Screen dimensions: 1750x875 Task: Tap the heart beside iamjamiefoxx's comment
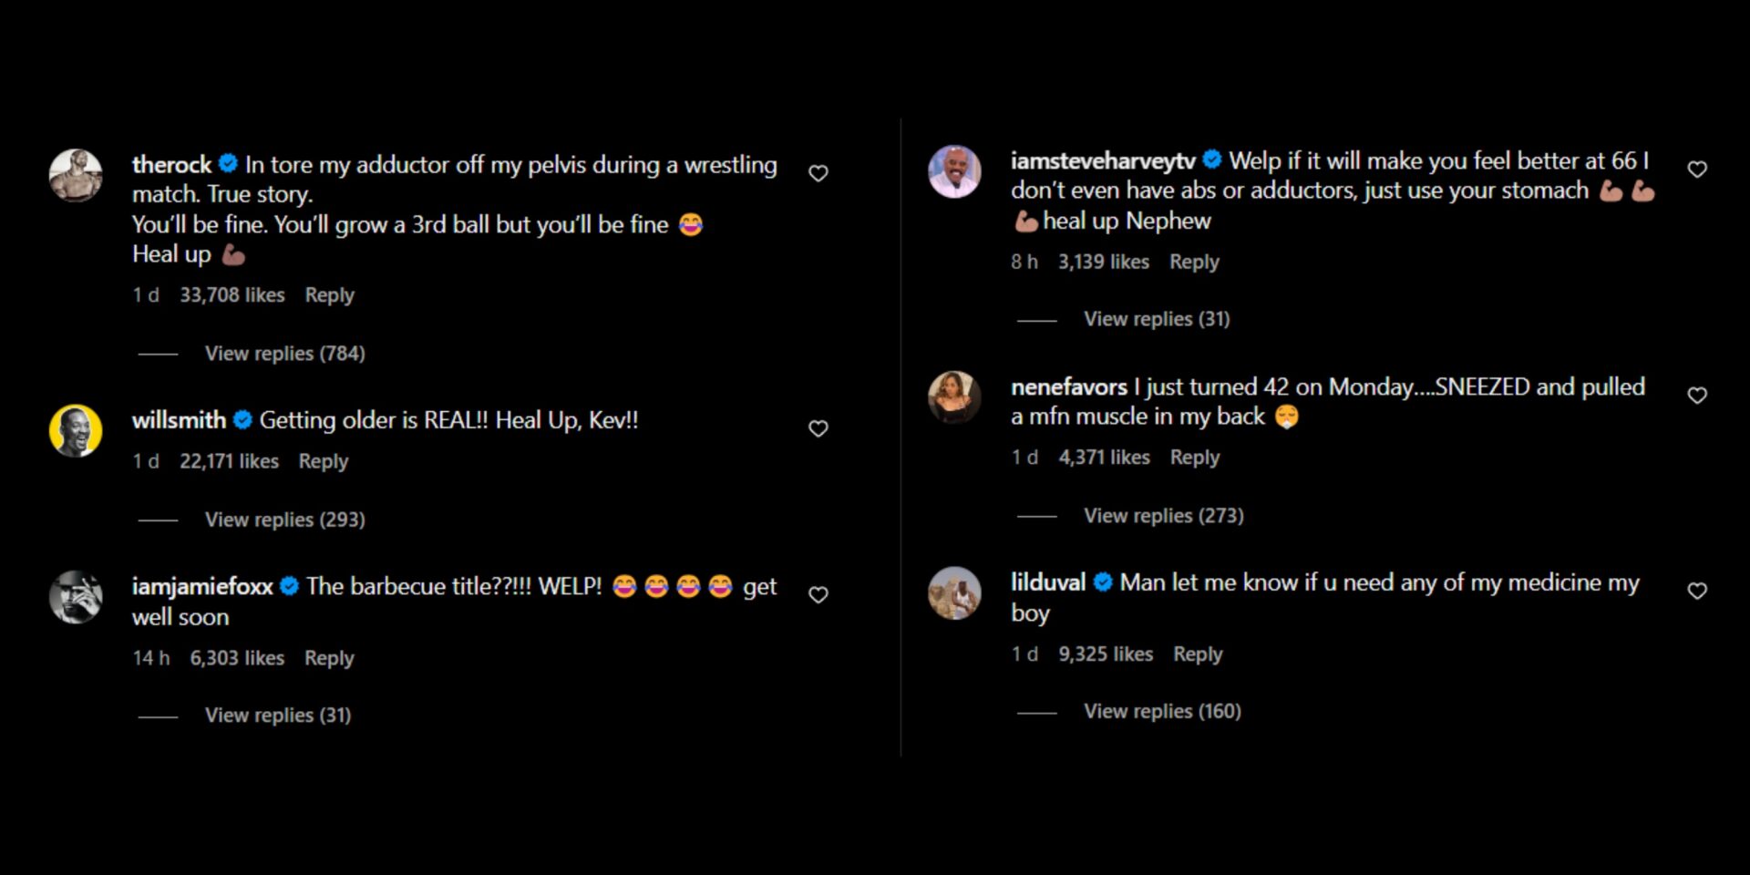818,594
